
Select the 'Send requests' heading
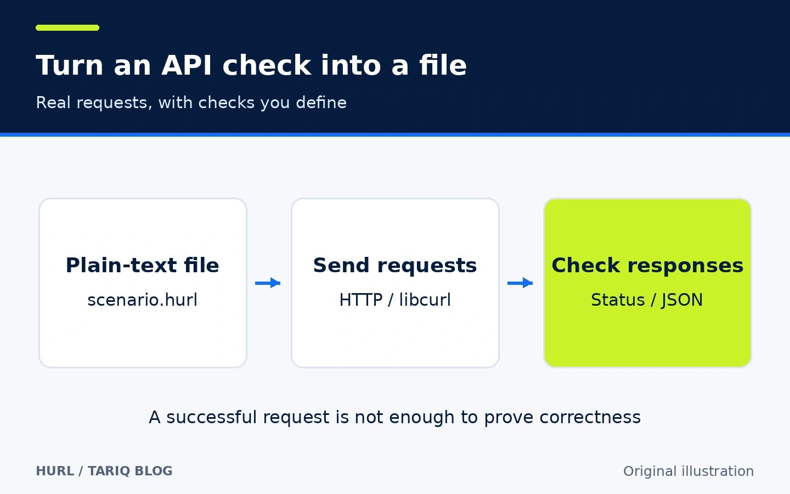click(395, 266)
